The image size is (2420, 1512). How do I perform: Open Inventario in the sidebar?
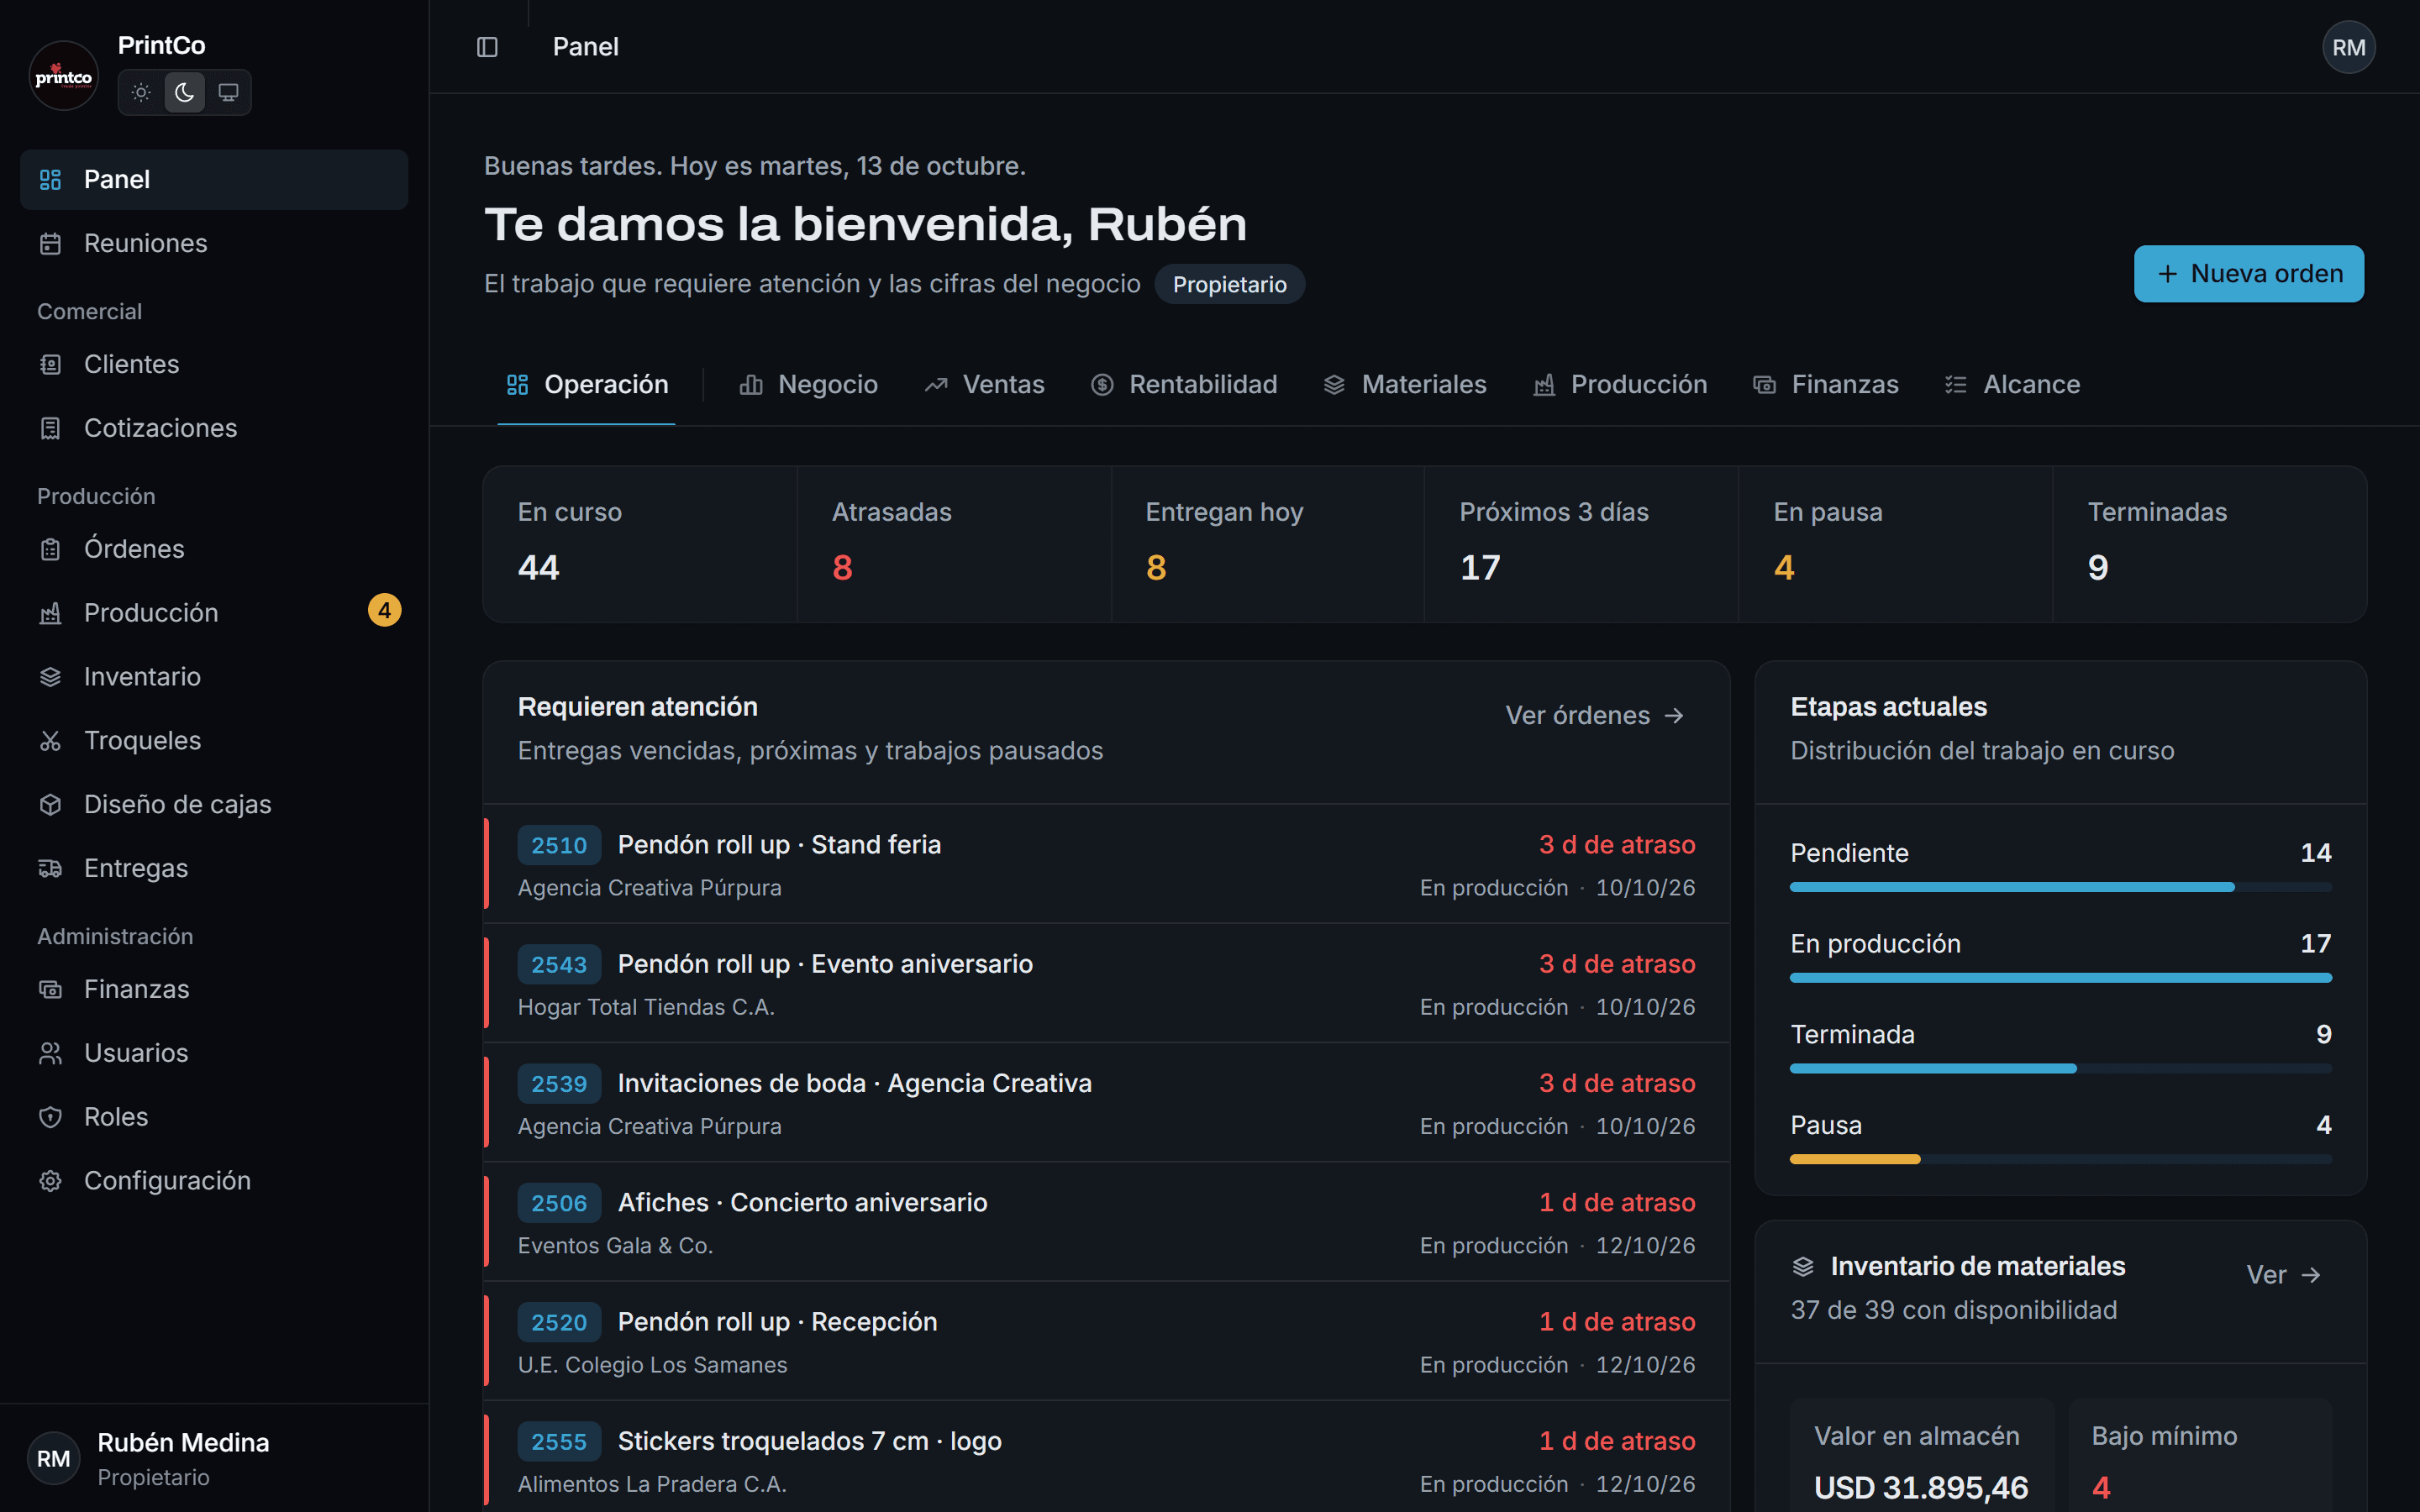214,676
